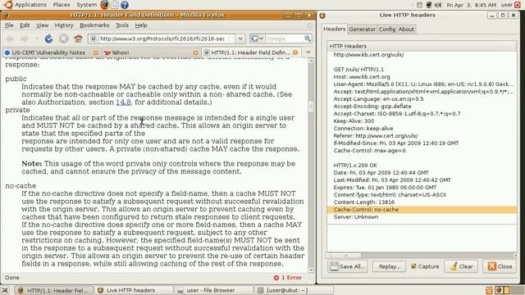The height and width of the screenshot is (295, 525).
Task: Open the Bookmarks menu
Action: pos(94,25)
